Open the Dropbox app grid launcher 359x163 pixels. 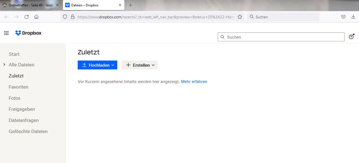coord(6,33)
